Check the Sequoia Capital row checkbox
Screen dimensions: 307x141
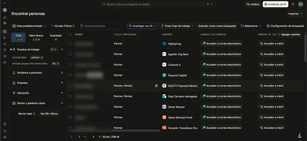pos(70,75)
